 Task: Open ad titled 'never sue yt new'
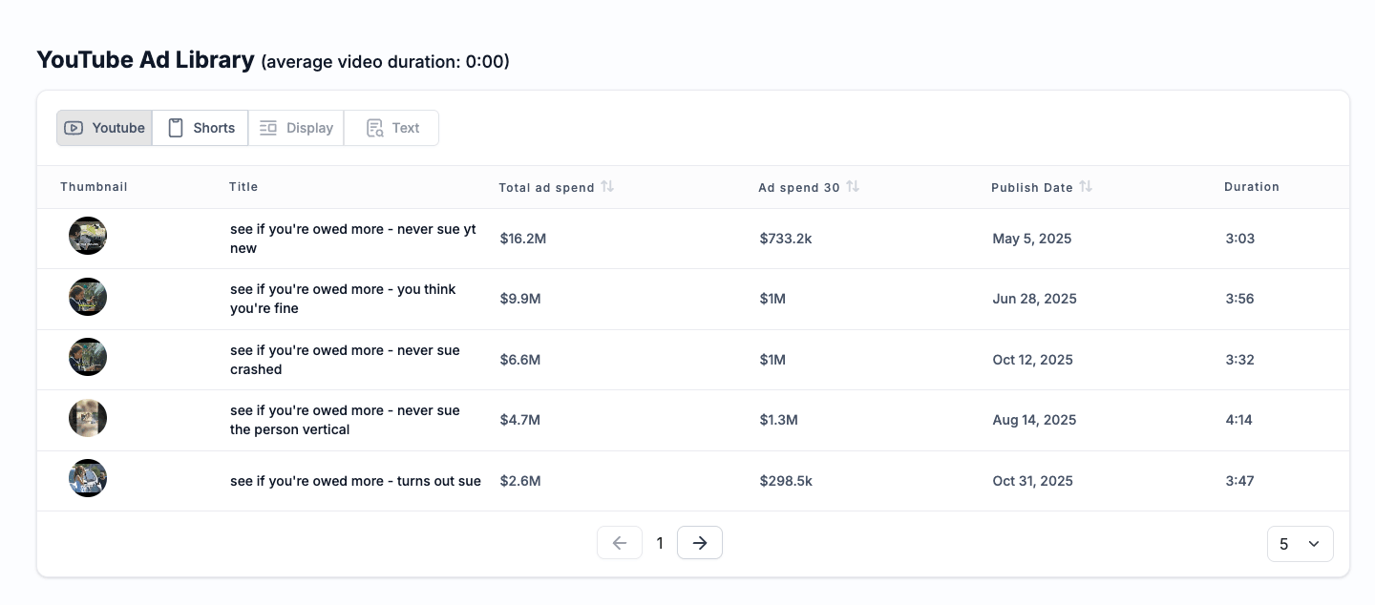352,239
